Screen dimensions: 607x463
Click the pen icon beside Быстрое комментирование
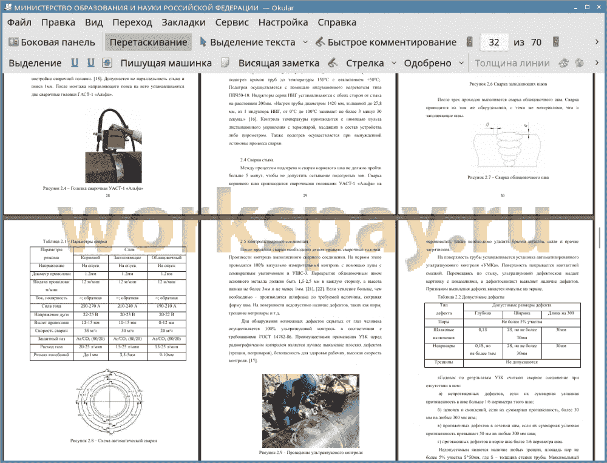(x=320, y=42)
